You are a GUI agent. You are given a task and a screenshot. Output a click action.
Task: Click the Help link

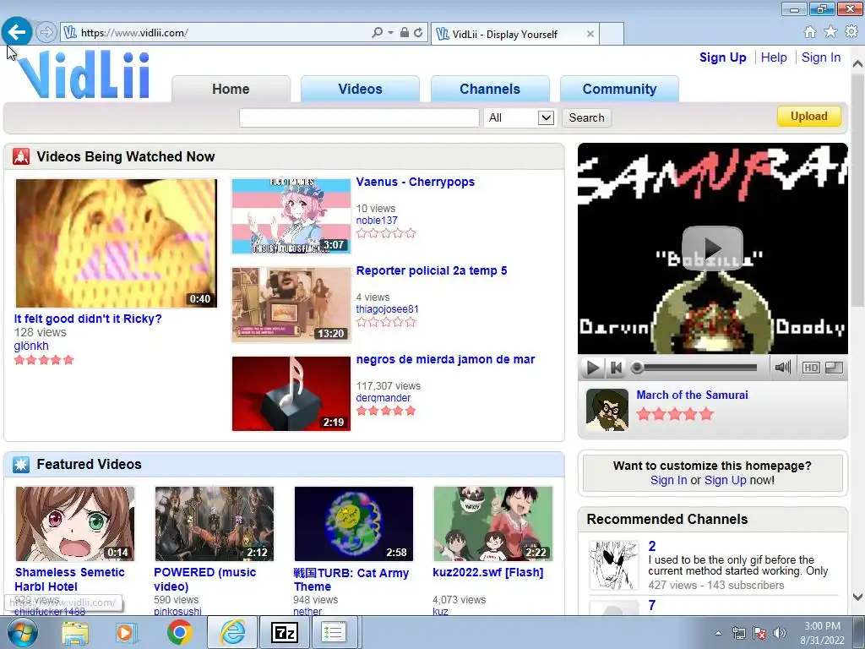[774, 57]
